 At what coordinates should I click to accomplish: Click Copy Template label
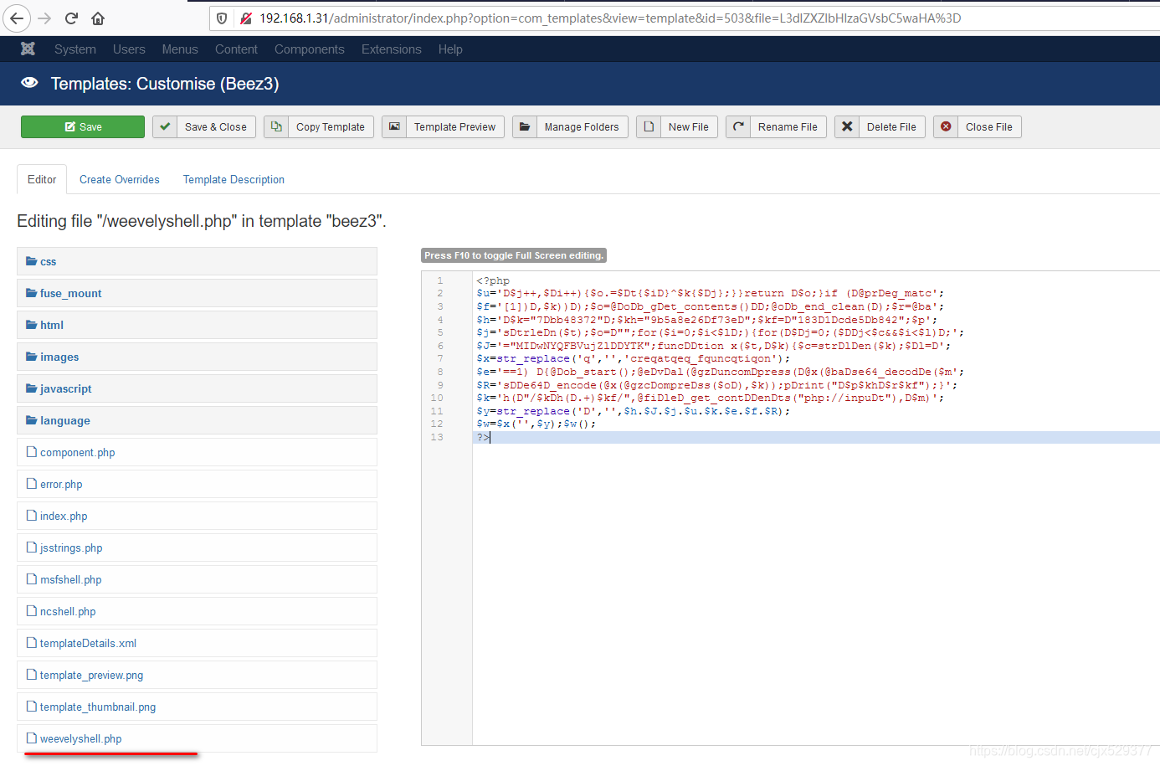point(331,127)
